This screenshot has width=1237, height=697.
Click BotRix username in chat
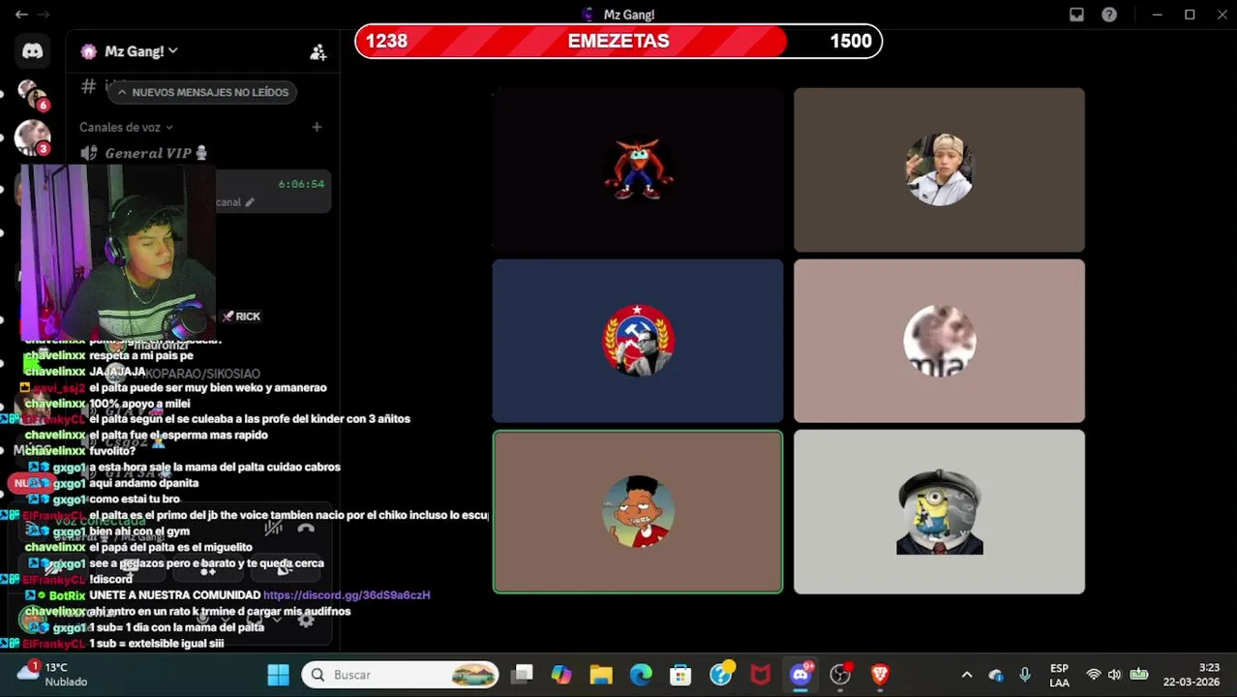point(67,595)
